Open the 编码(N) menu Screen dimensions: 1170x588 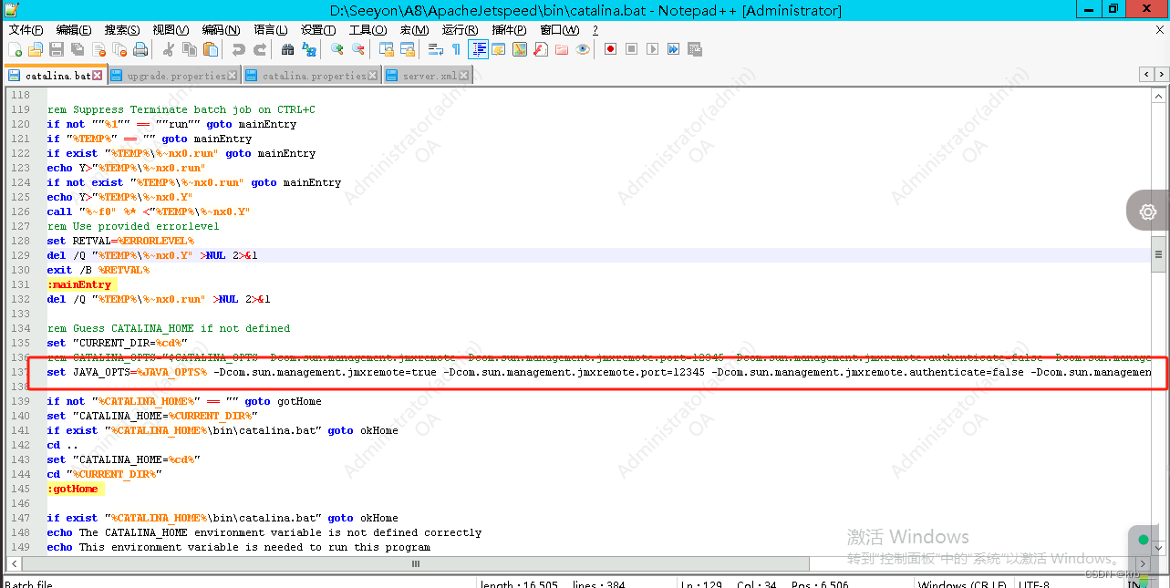[221, 30]
